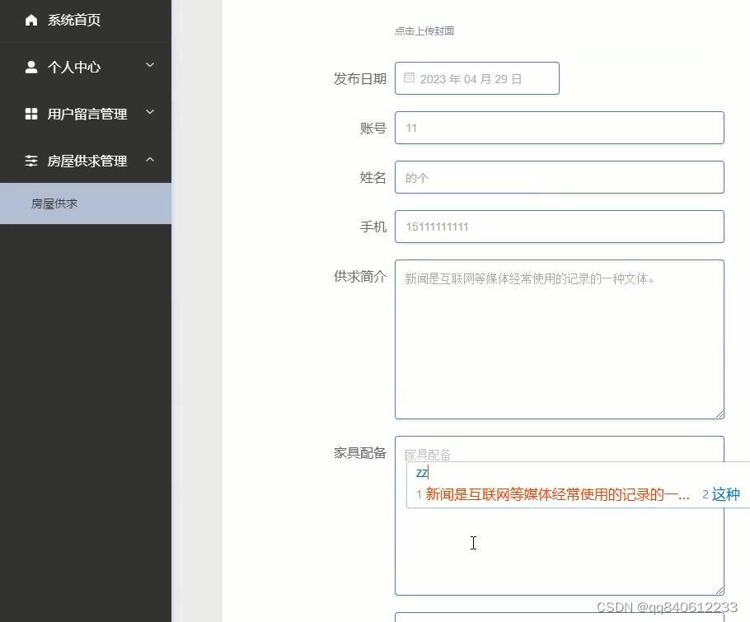Viewport: 750px width, 622px height.
Task: Click the 姓名 label
Action: (373, 178)
